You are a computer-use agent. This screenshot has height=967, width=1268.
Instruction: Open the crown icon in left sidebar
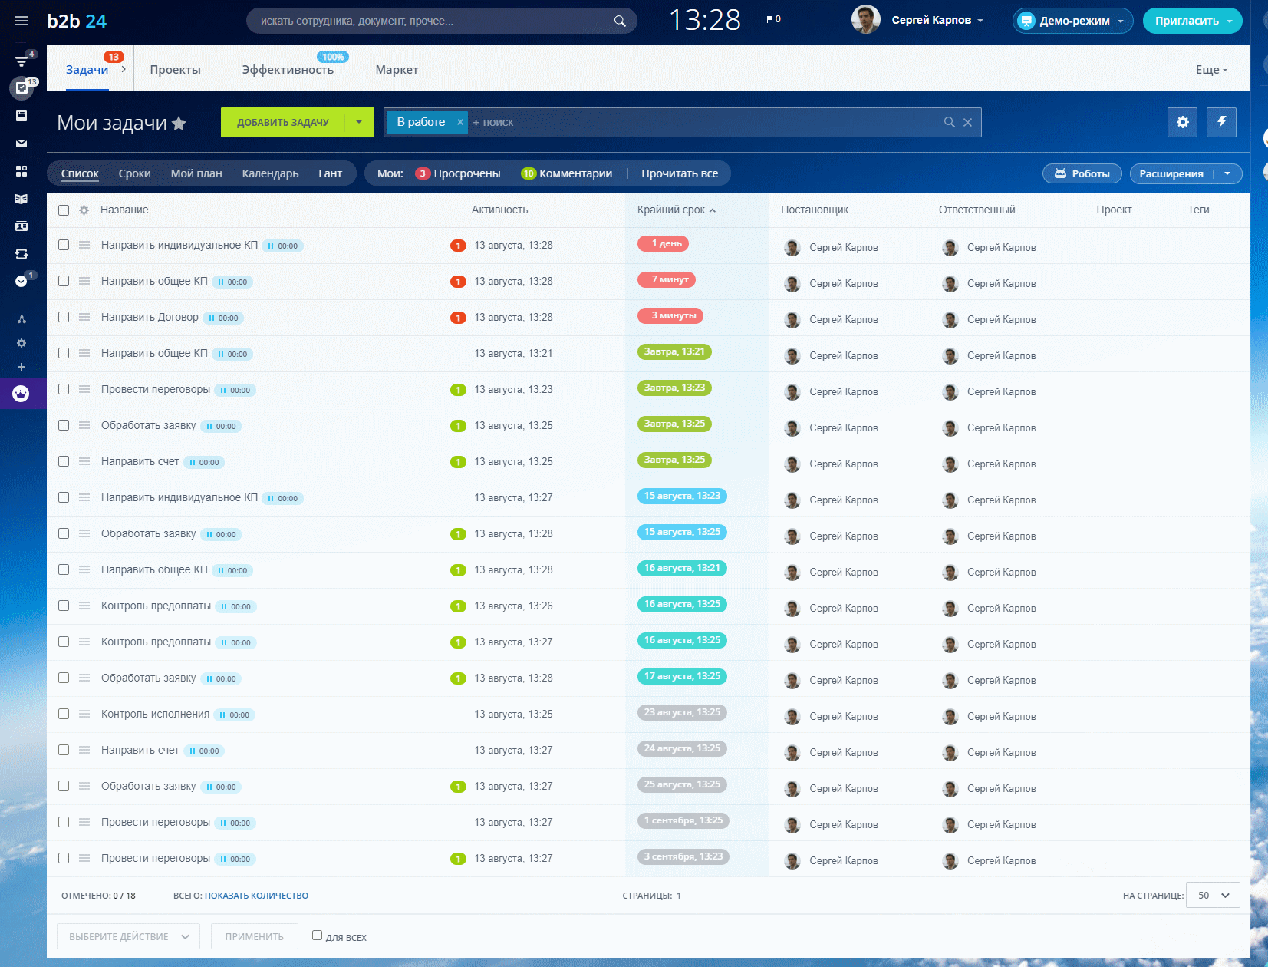[21, 394]
